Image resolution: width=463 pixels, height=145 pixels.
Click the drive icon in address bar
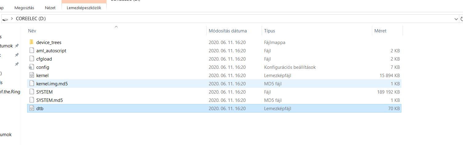5,19
